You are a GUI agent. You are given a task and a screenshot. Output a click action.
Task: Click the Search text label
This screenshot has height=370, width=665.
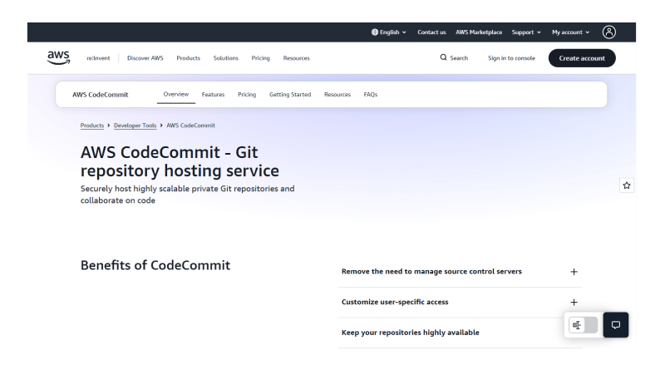pos(459,58)
